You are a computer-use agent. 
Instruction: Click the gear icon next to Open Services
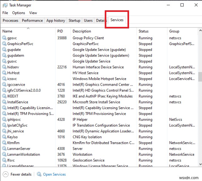click(39, 174)
